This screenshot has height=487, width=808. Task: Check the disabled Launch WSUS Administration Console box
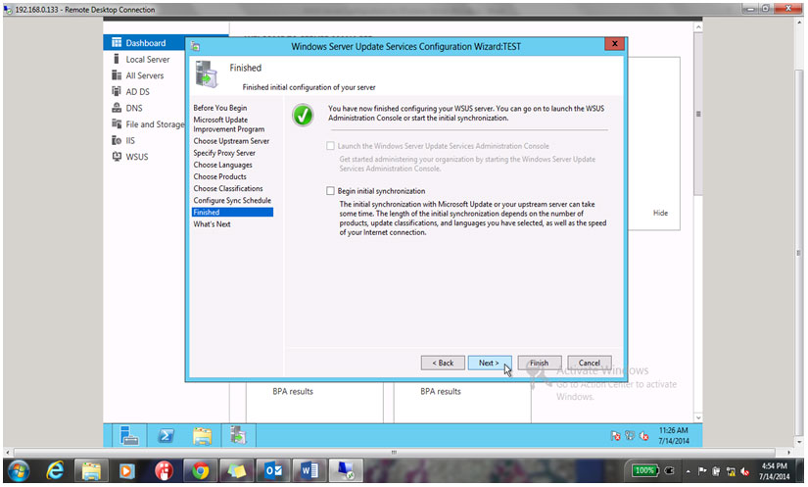(x=330, y=146)
